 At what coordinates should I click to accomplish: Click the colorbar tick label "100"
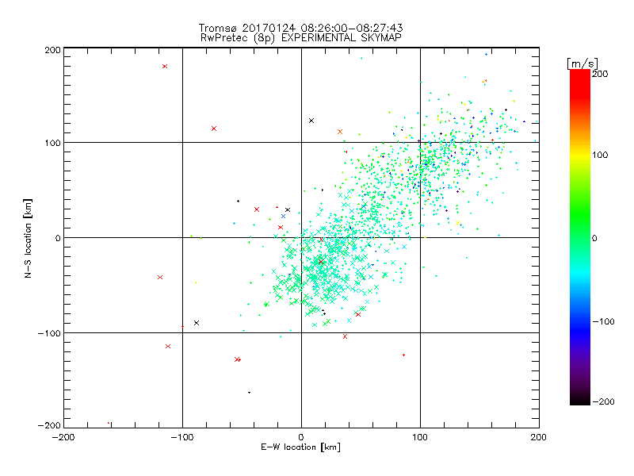(x=600, y=155)
